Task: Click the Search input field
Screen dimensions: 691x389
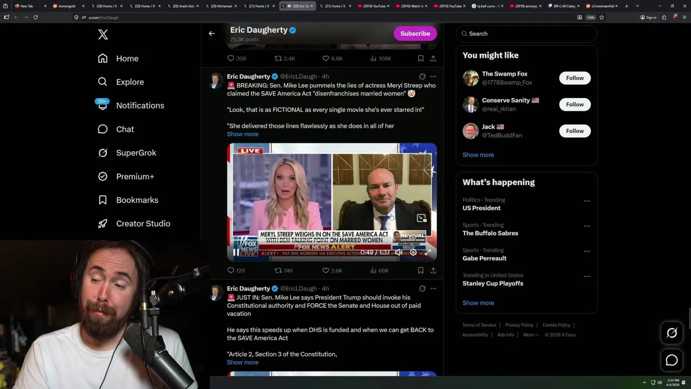Action: tap(526, 33)
